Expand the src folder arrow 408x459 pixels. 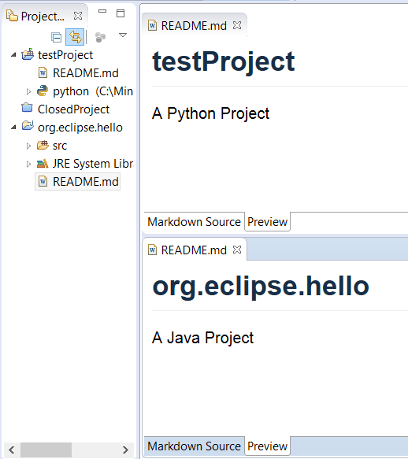tap(28, 146)
